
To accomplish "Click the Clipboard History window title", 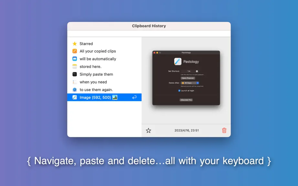I will pyautogui.click(x=149, y=26).
